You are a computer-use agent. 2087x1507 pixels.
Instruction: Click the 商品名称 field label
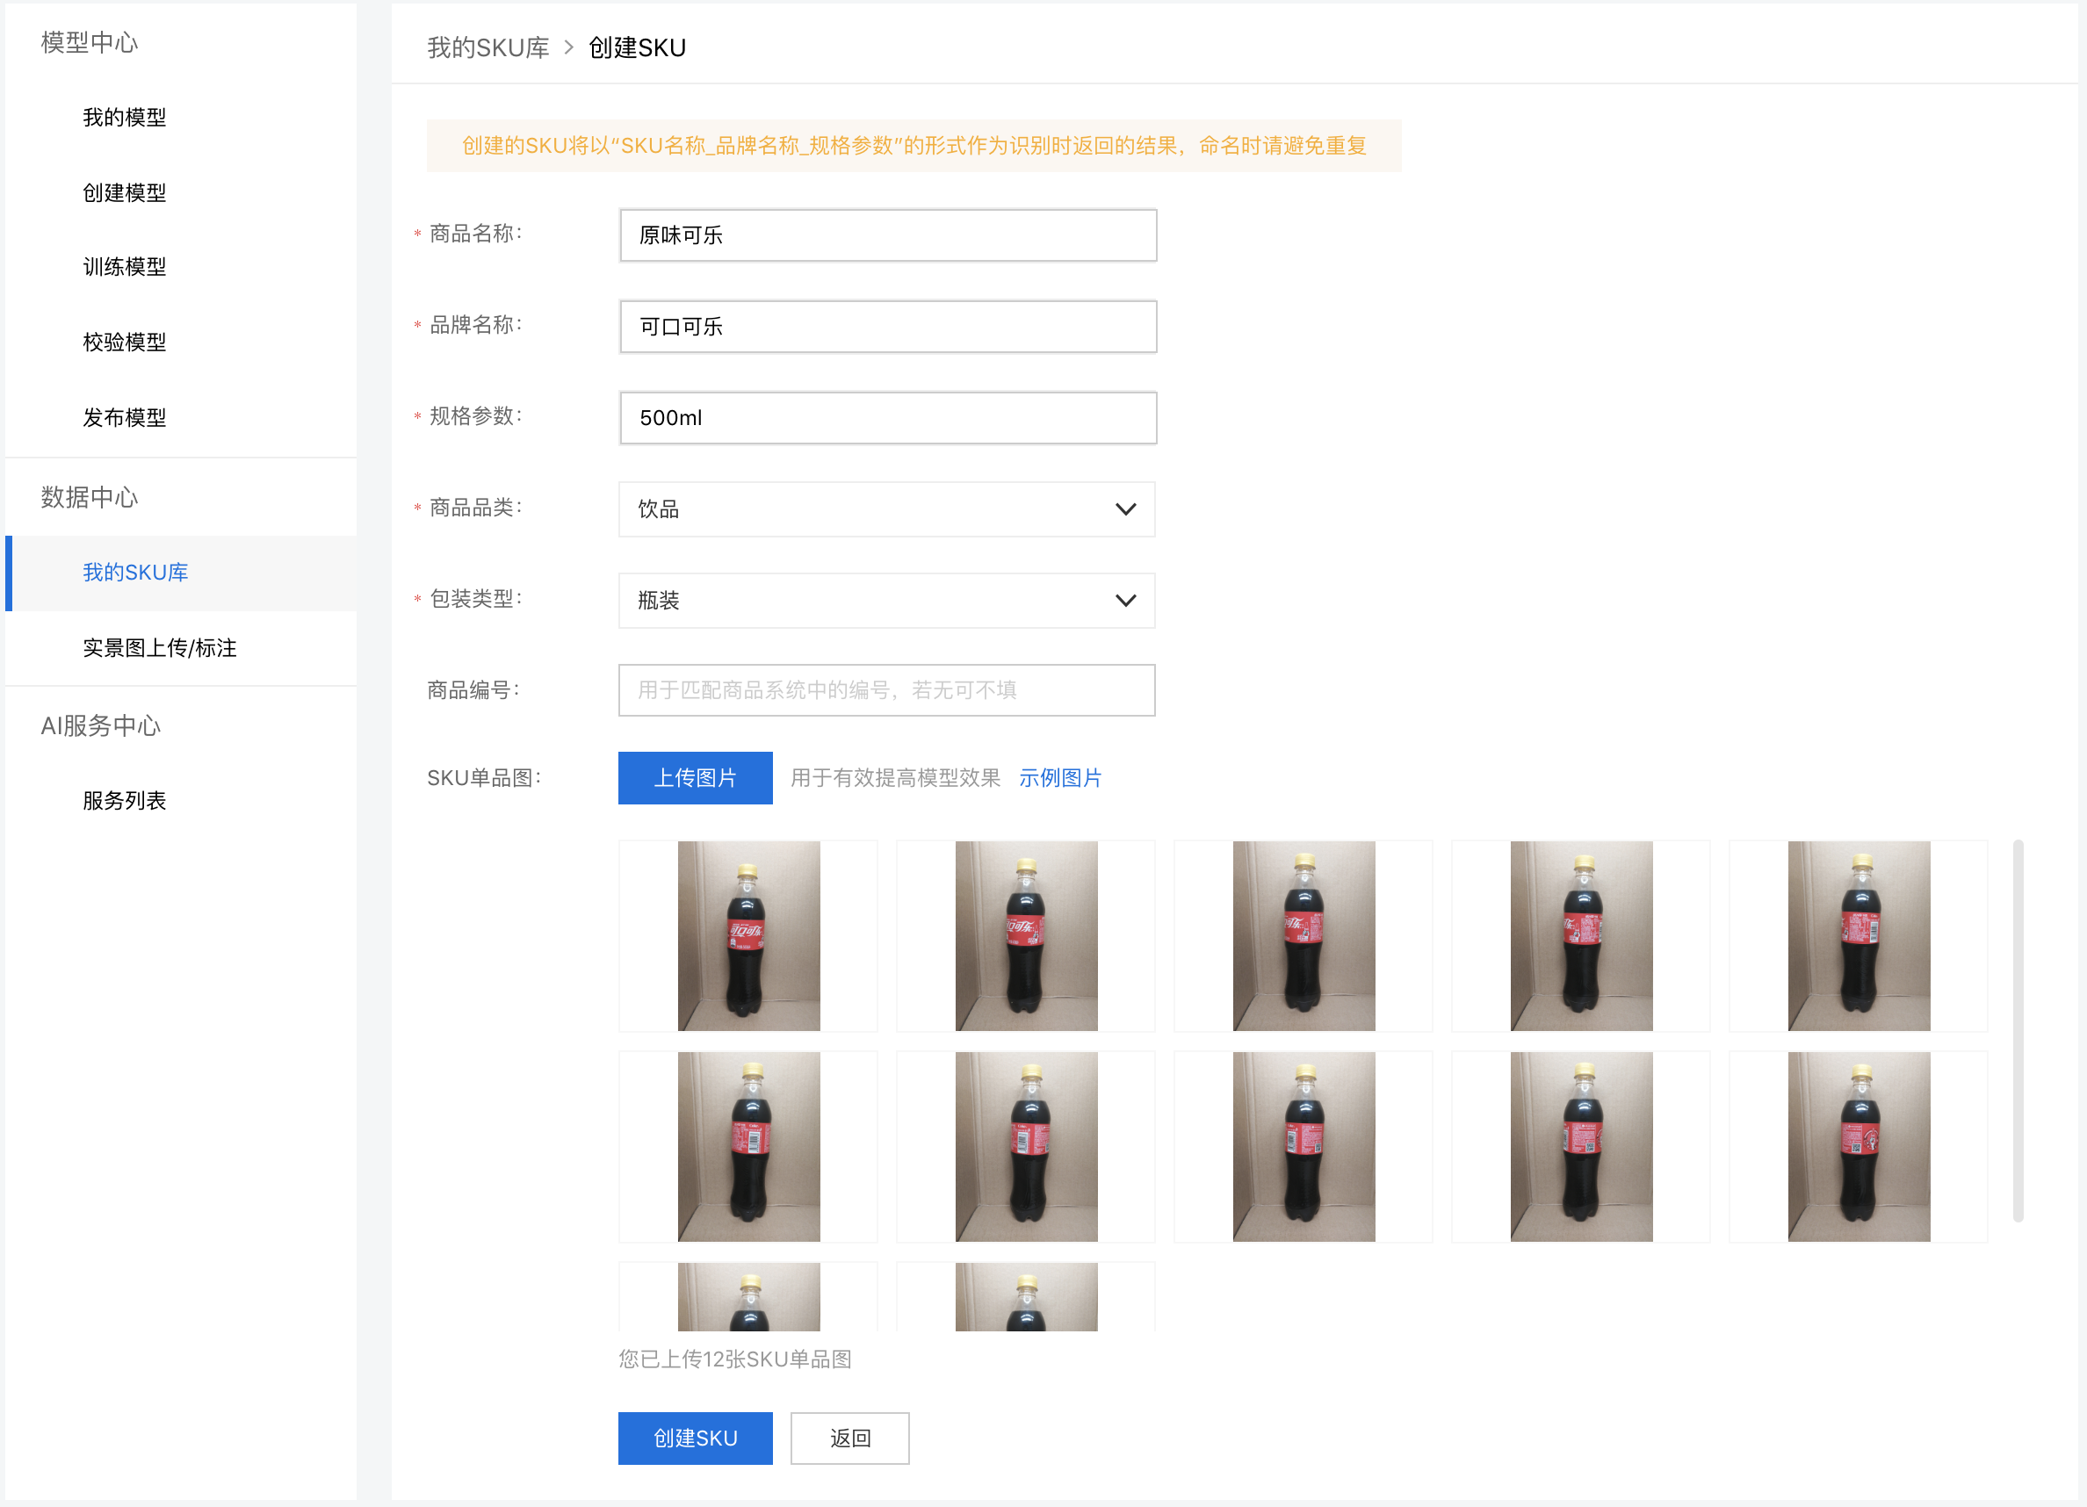pyautogui.click(x=475, y=234)
